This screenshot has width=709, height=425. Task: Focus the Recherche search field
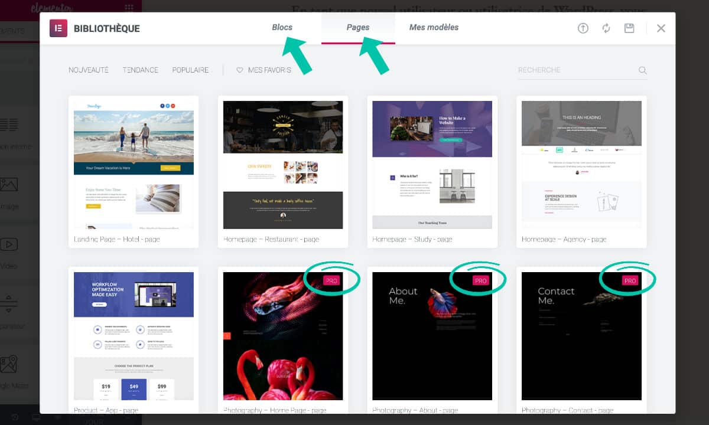pyautogui.click(x=576, y=70)
